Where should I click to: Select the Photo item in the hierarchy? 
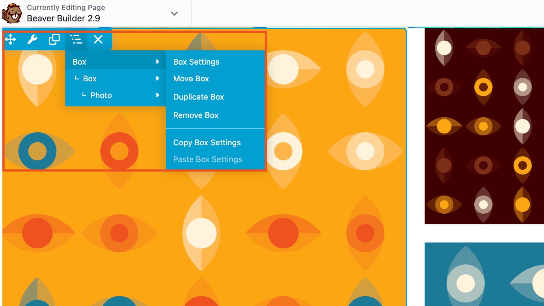pos(101,95)
